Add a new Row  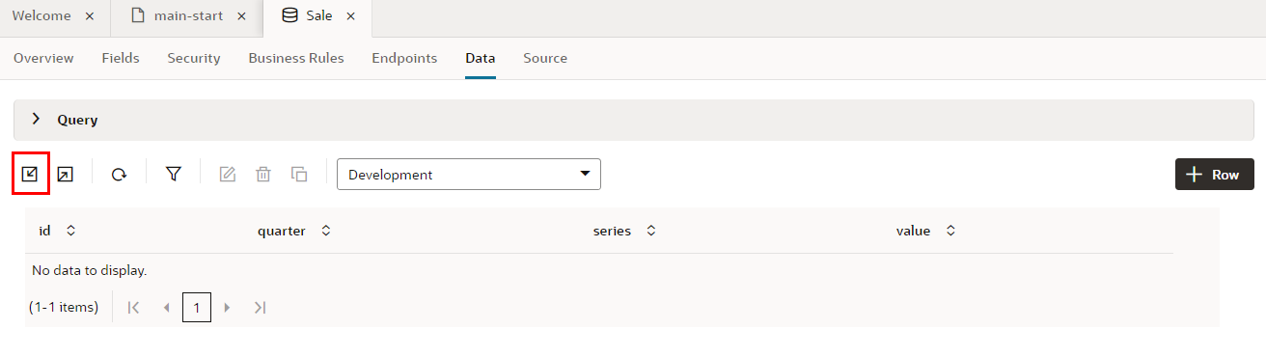(x=1215, y=175)
